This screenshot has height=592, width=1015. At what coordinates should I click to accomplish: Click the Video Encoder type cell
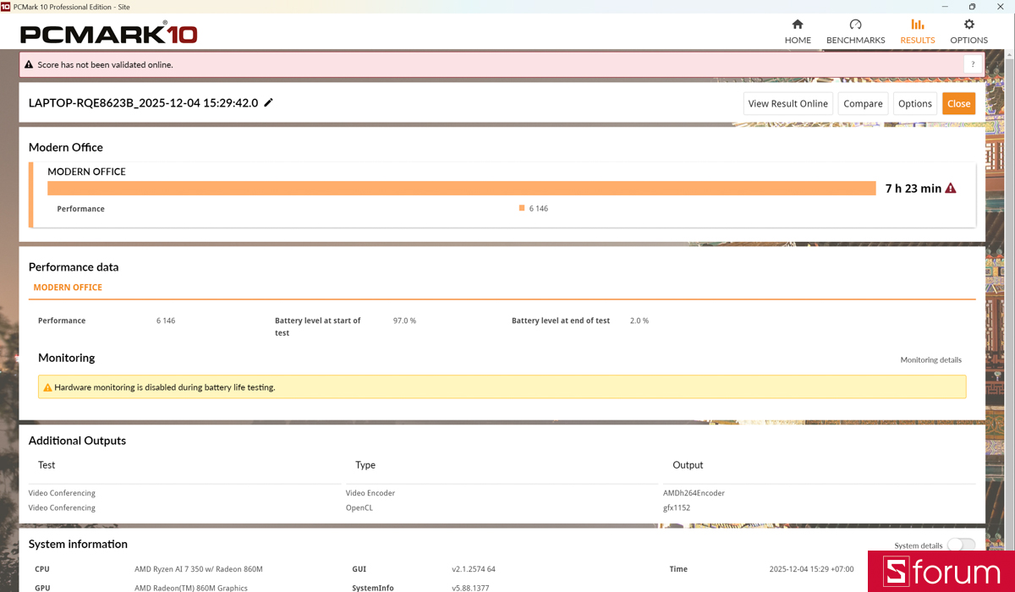point(370,493)
